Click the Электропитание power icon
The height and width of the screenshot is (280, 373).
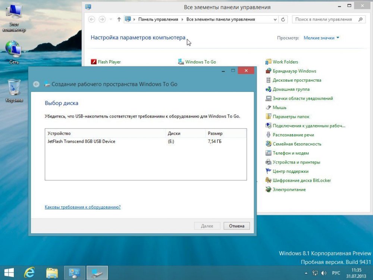pyautogui.click(x=268, y=190)
